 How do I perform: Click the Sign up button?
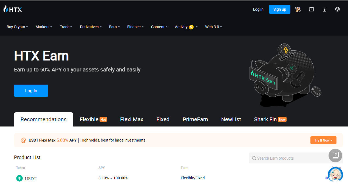(280, 9)
